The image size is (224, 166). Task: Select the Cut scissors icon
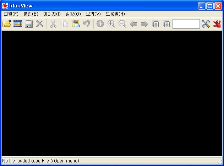[x=53, y=24]
